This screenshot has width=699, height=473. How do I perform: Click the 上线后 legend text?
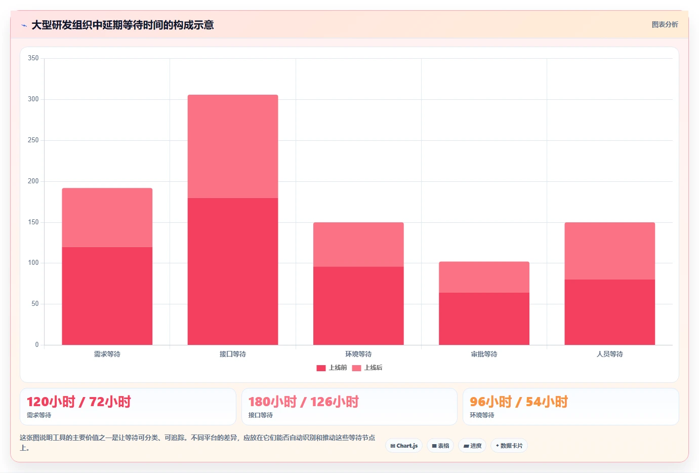tap(373, 368)
